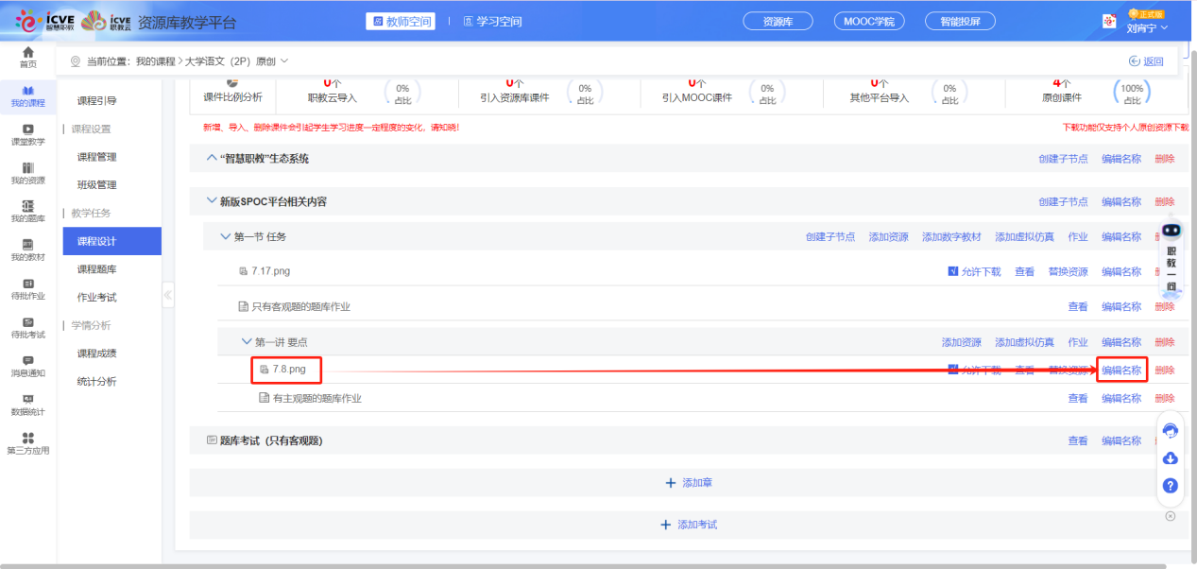Click the 原创课件 100% progress circle

pos(1130,93)
